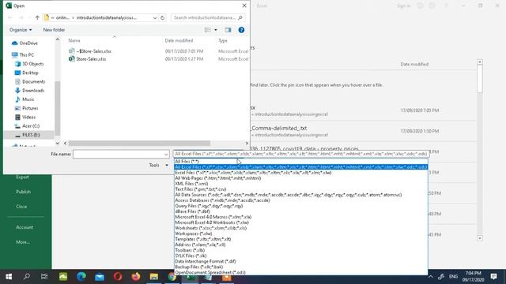Open Tools dropdown in Open dialog

[158, 165]
